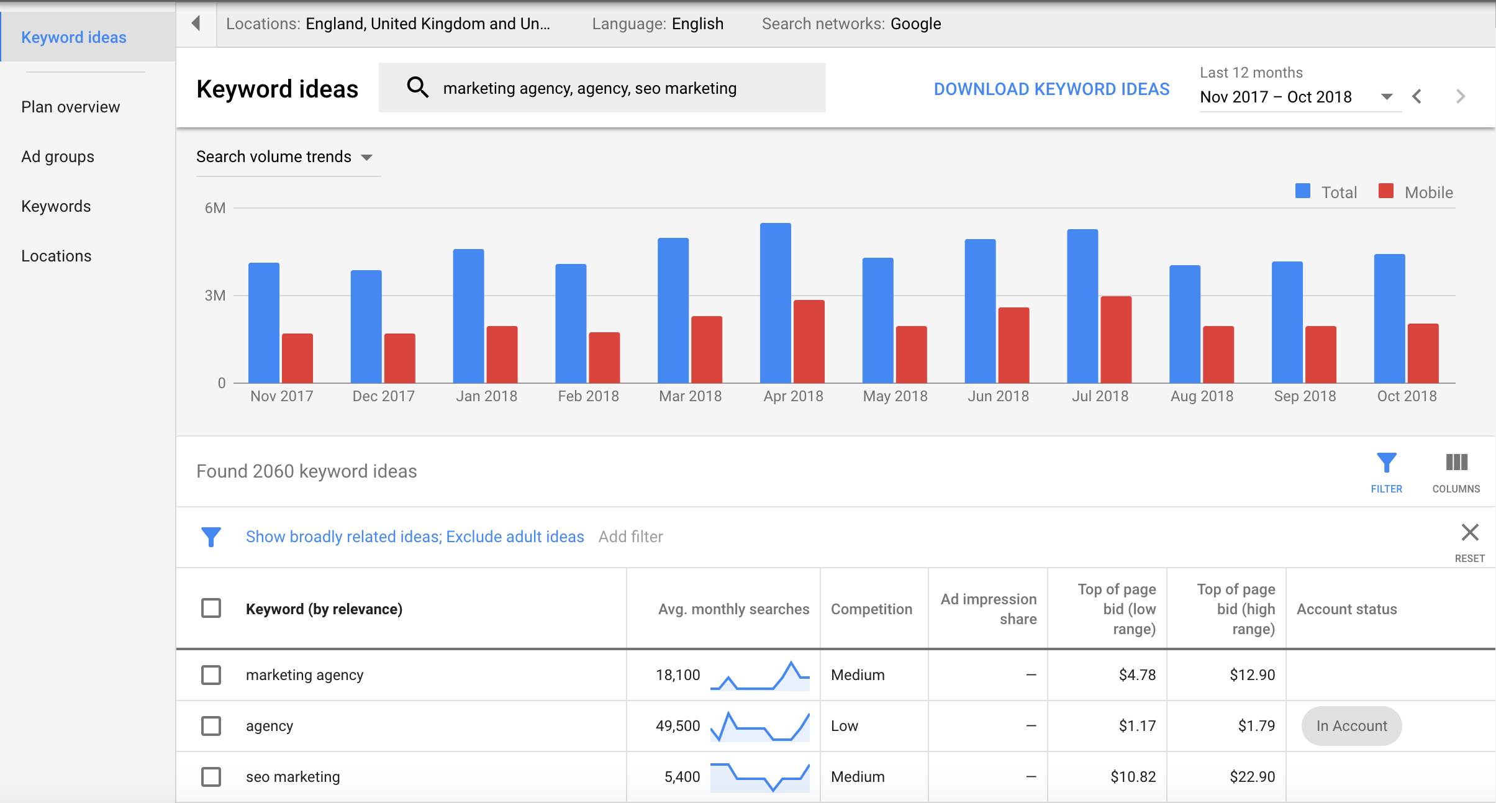Expand the Search volume trends dropdown
The image size is (1496, 803).
pos(370,157)
